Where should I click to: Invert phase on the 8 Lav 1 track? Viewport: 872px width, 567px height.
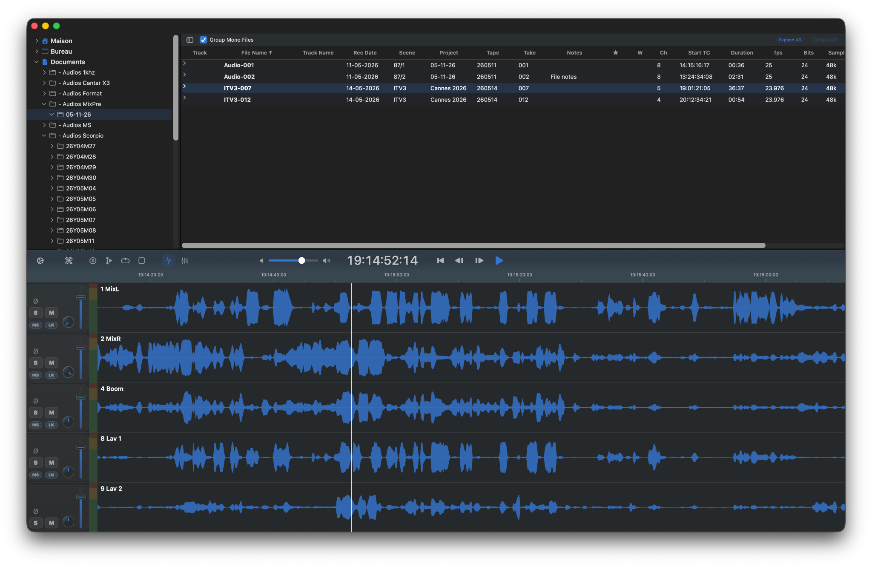pyautogui.click(x=36, y=451)
